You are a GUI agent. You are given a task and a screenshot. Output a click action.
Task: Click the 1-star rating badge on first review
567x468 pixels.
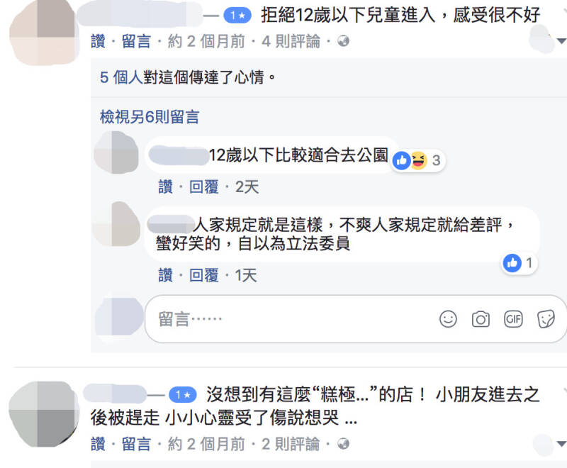pos(237,16)
